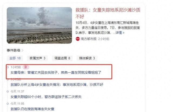Screen dimensions: 173x112
Task: Select the 全部 18 tab
Action: tap(15, 58)
